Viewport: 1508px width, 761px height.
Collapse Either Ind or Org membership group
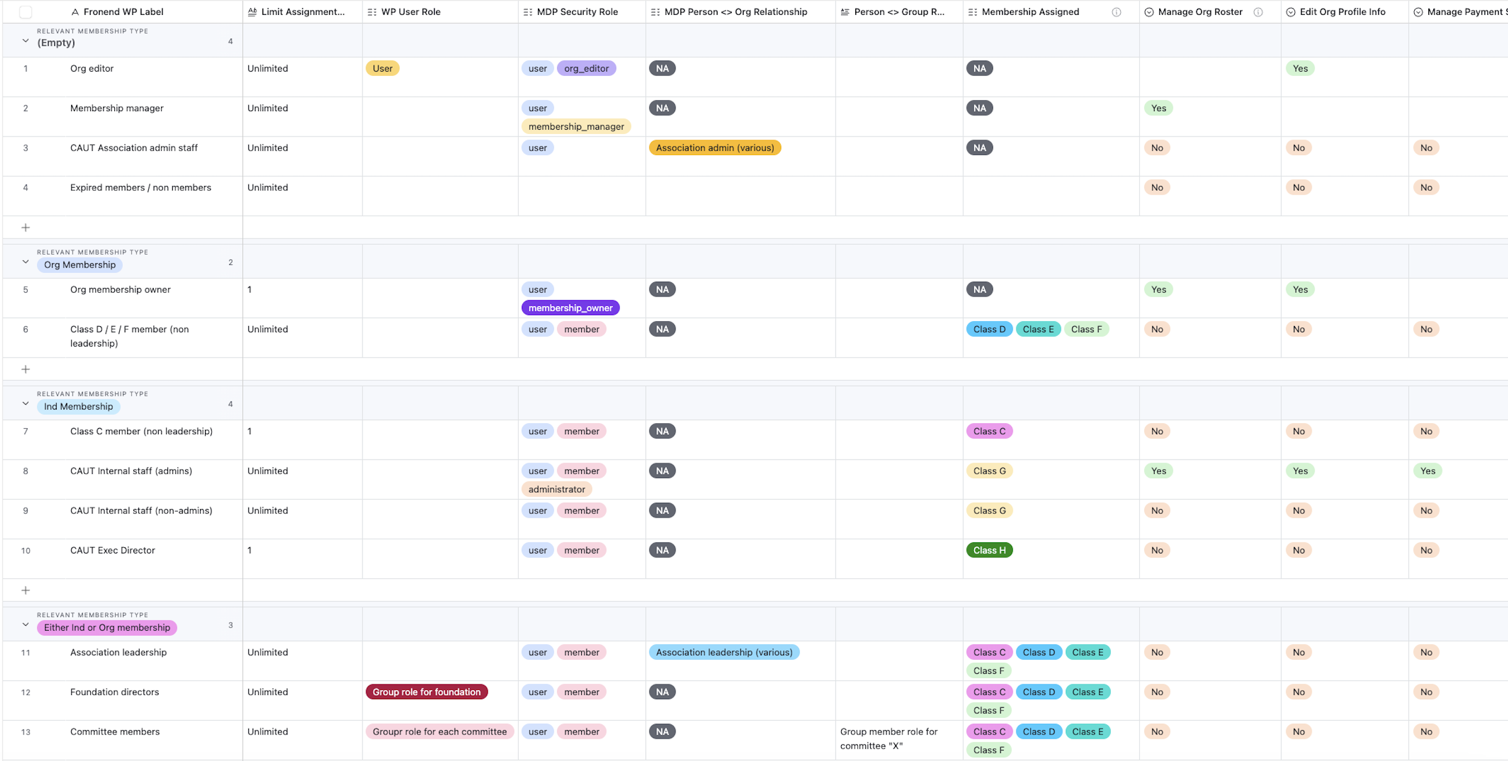click(x=25, y=625)
